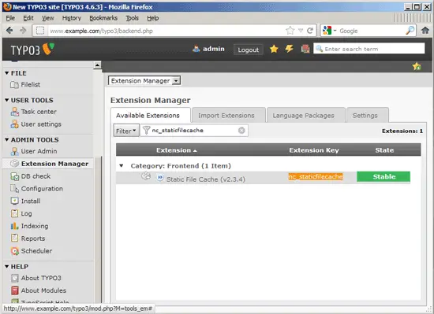434x314 pixels.
Task: Click the User Admin icon
Action: pos(14,151)
